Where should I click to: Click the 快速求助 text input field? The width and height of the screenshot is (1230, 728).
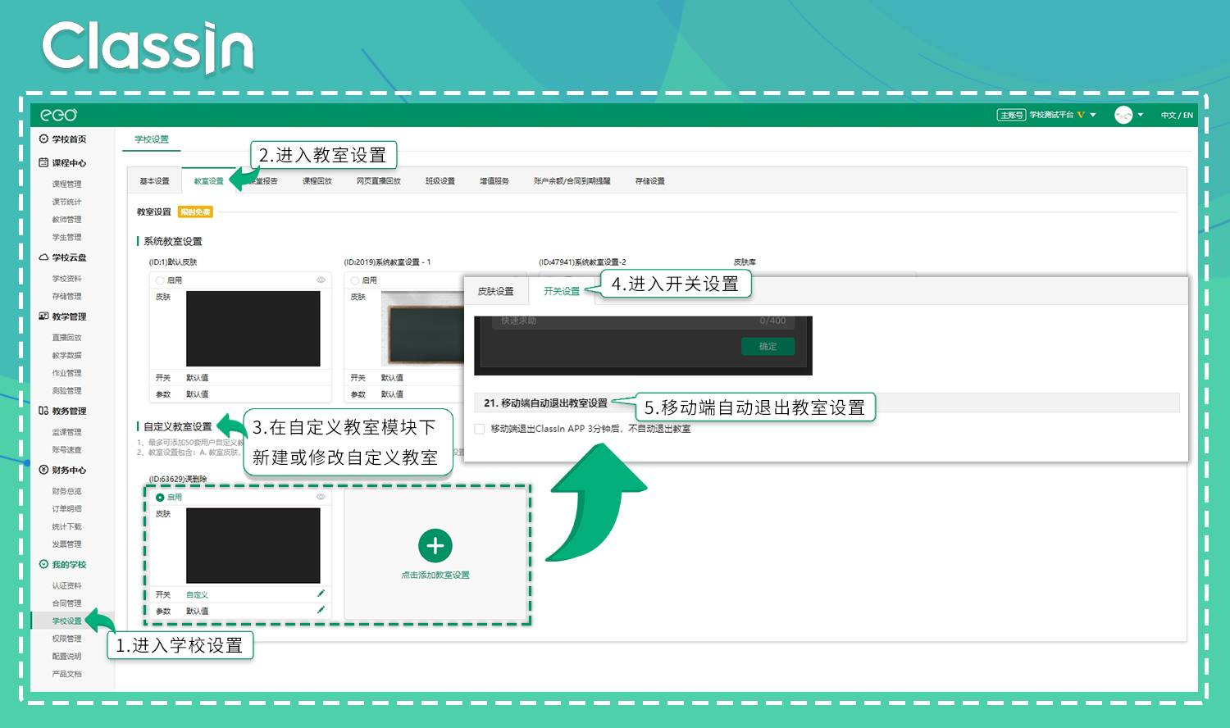(x=644, y=321)
